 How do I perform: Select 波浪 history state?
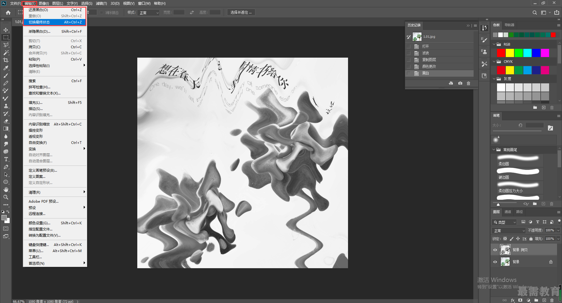440,53
